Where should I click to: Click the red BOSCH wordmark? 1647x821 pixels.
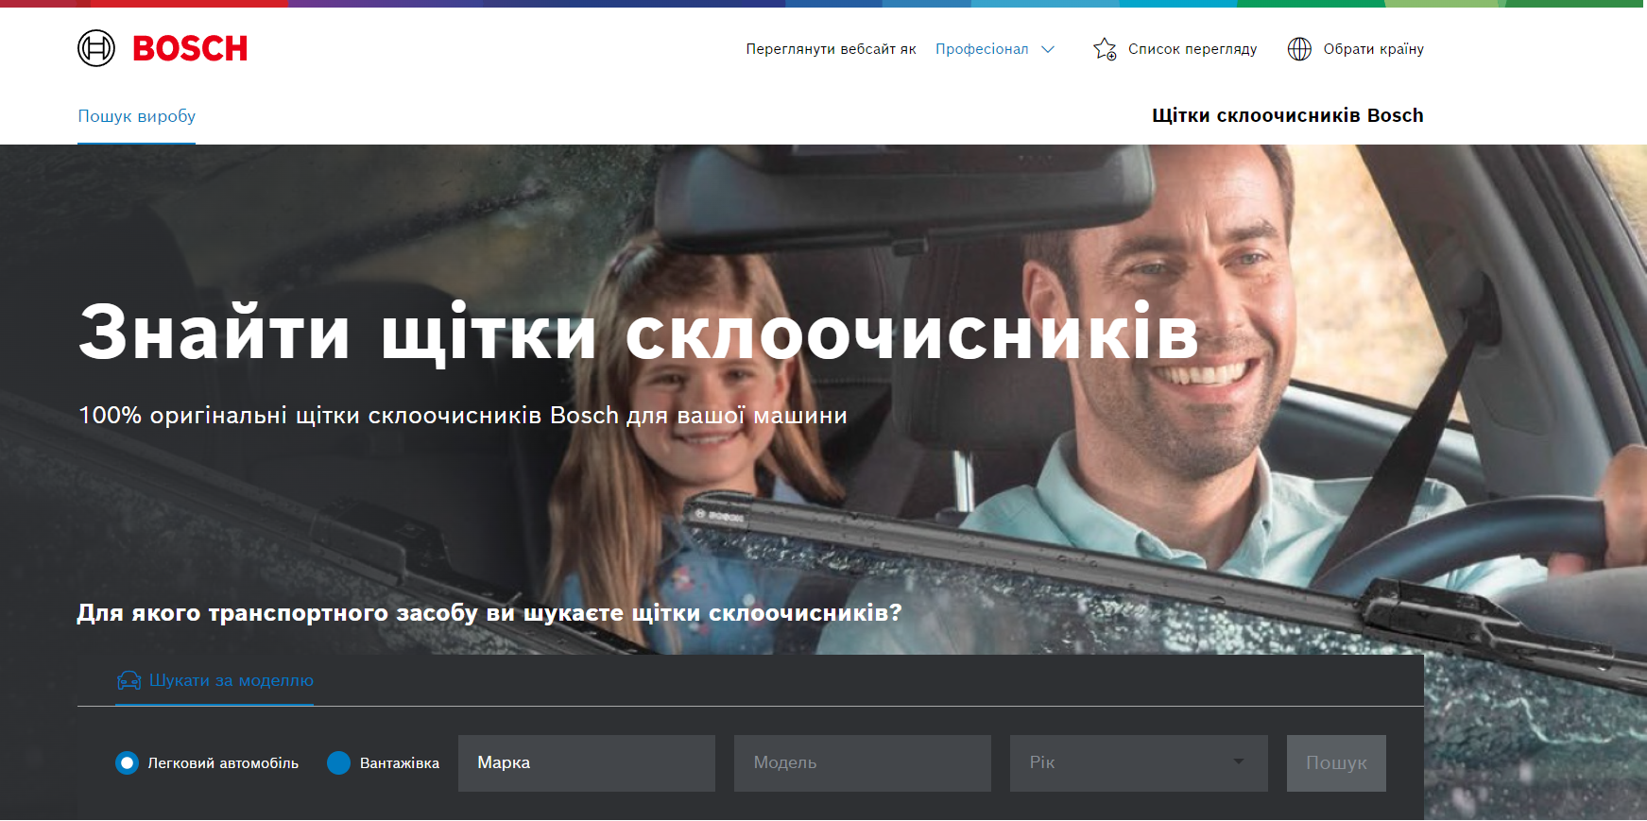tap(190, 48)
